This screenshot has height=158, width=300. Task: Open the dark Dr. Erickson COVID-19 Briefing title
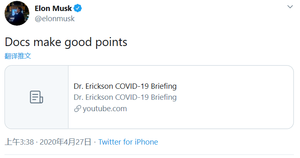click(125, 86)
